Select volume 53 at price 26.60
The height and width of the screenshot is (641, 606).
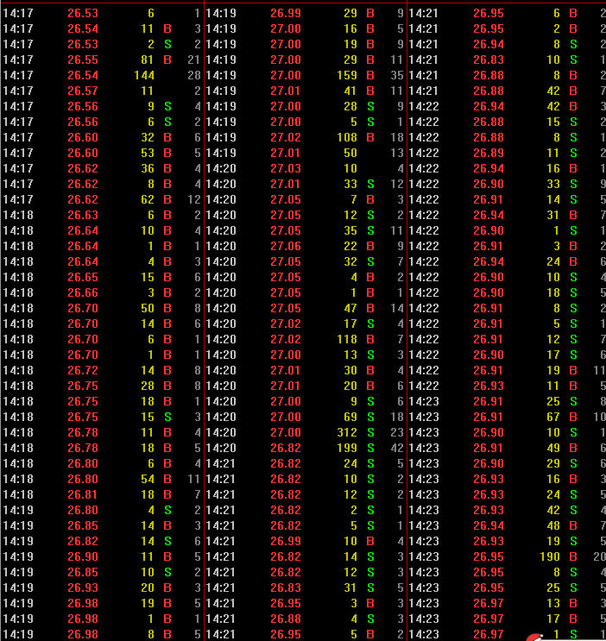coord(148,153)
